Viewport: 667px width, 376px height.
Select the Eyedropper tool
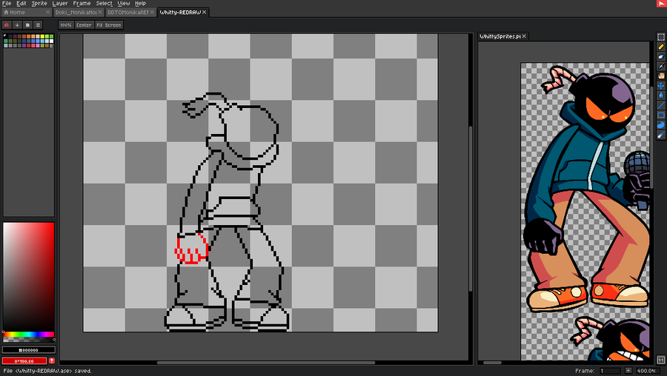click(660, 67)
